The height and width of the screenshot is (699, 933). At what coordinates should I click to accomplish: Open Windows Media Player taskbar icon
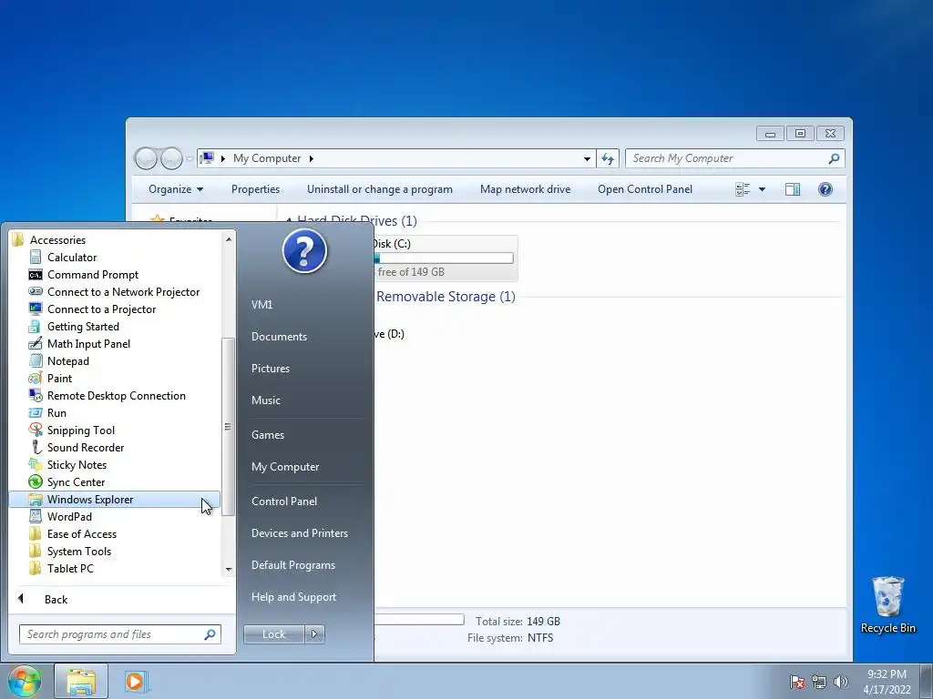point(136,681)
